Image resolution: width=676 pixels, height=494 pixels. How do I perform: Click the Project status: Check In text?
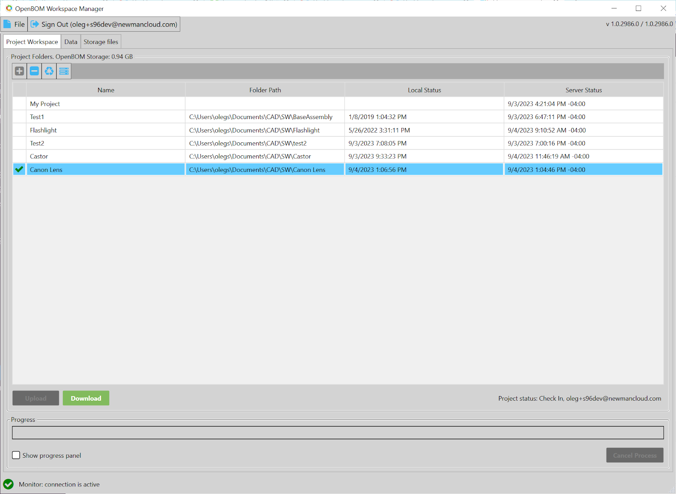[580, 398]
